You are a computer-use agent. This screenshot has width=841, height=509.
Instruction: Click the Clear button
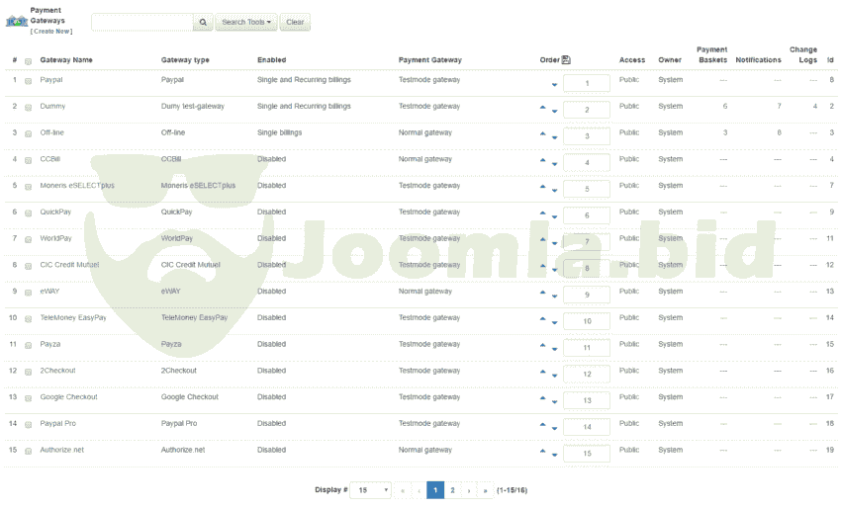[295, 22]
